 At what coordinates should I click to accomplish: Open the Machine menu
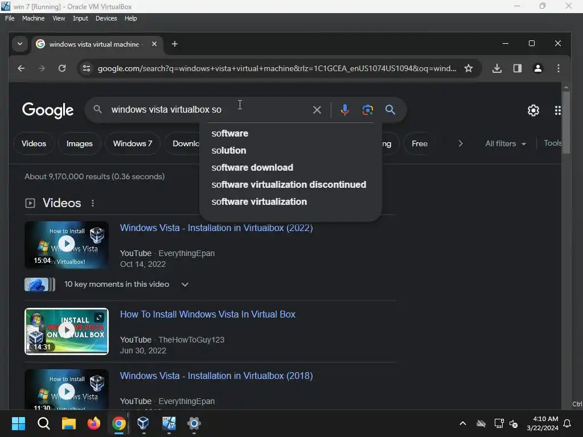click(x=33, y=18)
